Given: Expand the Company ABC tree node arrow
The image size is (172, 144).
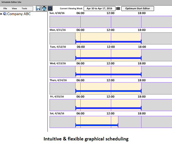Looking at the screenshot, I should pos(1,14).
